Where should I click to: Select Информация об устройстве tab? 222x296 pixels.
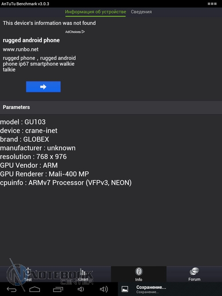pyautogui.click(x=95, y=12)
